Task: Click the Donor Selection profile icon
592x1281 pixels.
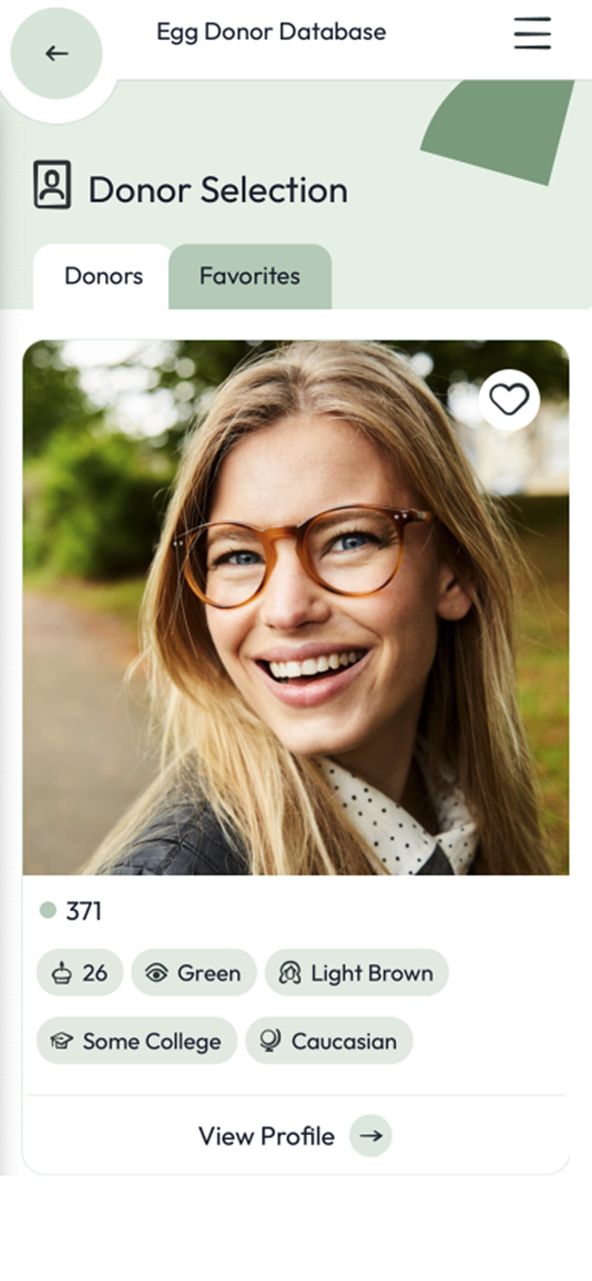Action: [x=52, y=185]
